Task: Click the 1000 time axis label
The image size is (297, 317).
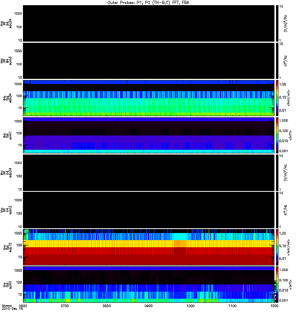Action: click(x=190, y=306)
